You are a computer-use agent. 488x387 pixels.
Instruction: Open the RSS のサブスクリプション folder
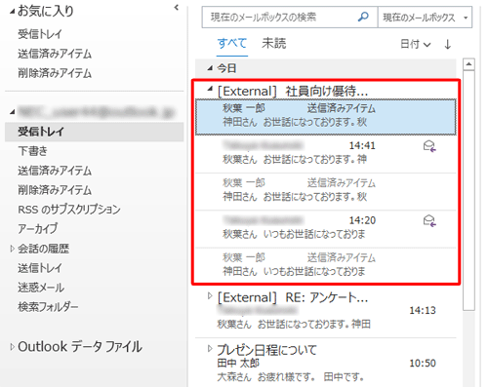pos(69,210)
